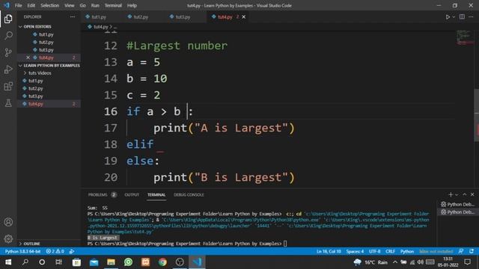Open the Selection menu

click(50, 5)
